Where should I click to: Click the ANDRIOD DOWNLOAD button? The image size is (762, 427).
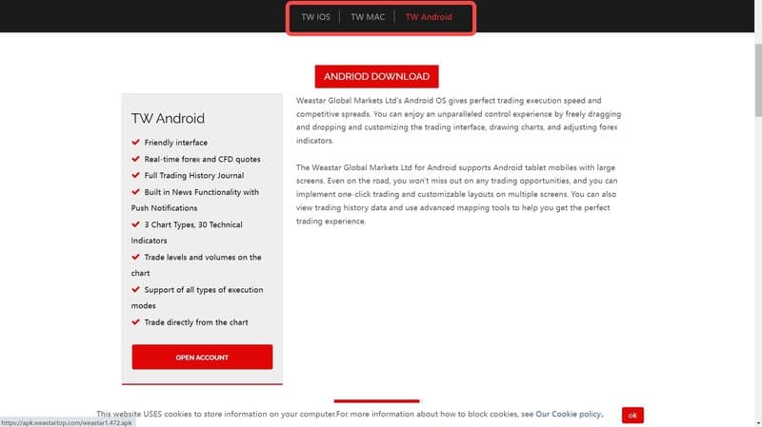pos(376,77)
